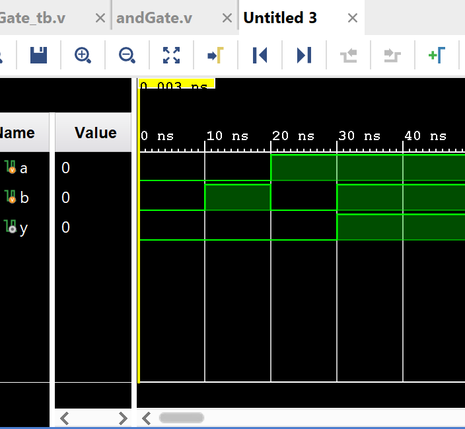Click the 20 ns mark on the timeline
This screenshot has height=429, width=465.
(x=271, y=137)
